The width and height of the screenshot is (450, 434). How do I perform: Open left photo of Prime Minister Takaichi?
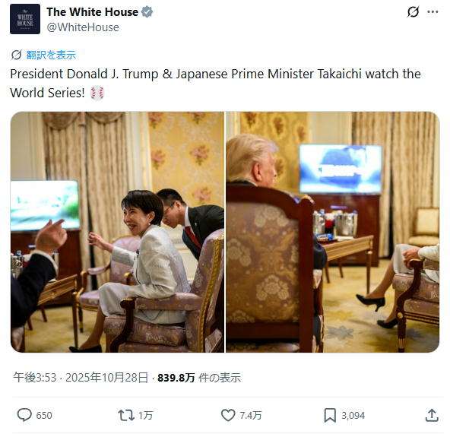[x=117, y=232]
